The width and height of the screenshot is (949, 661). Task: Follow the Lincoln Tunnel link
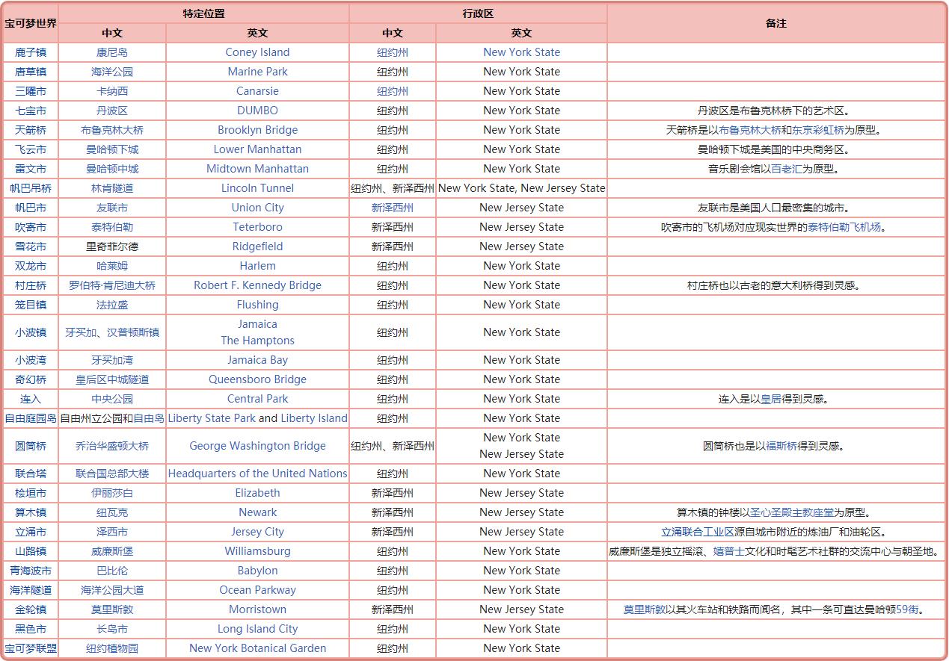pyautogui.click(x=257, y=188)
